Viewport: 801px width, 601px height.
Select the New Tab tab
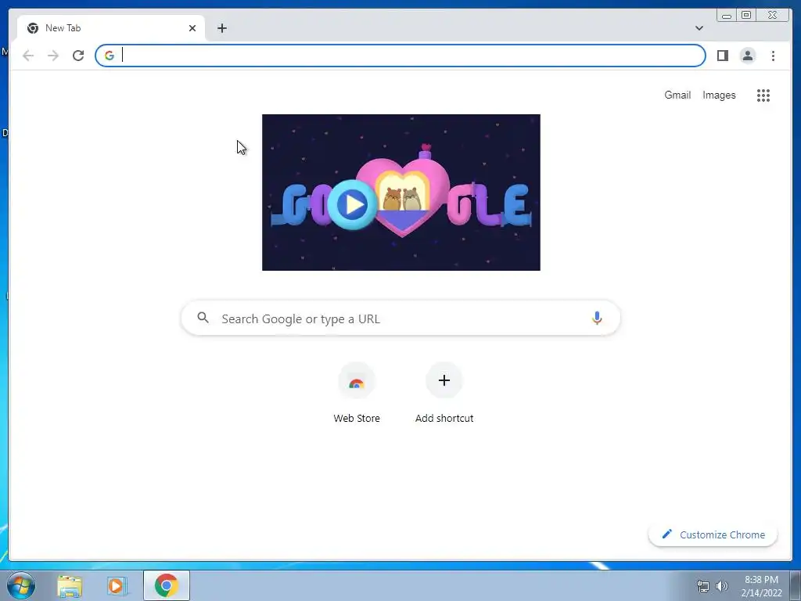(111, 28)
